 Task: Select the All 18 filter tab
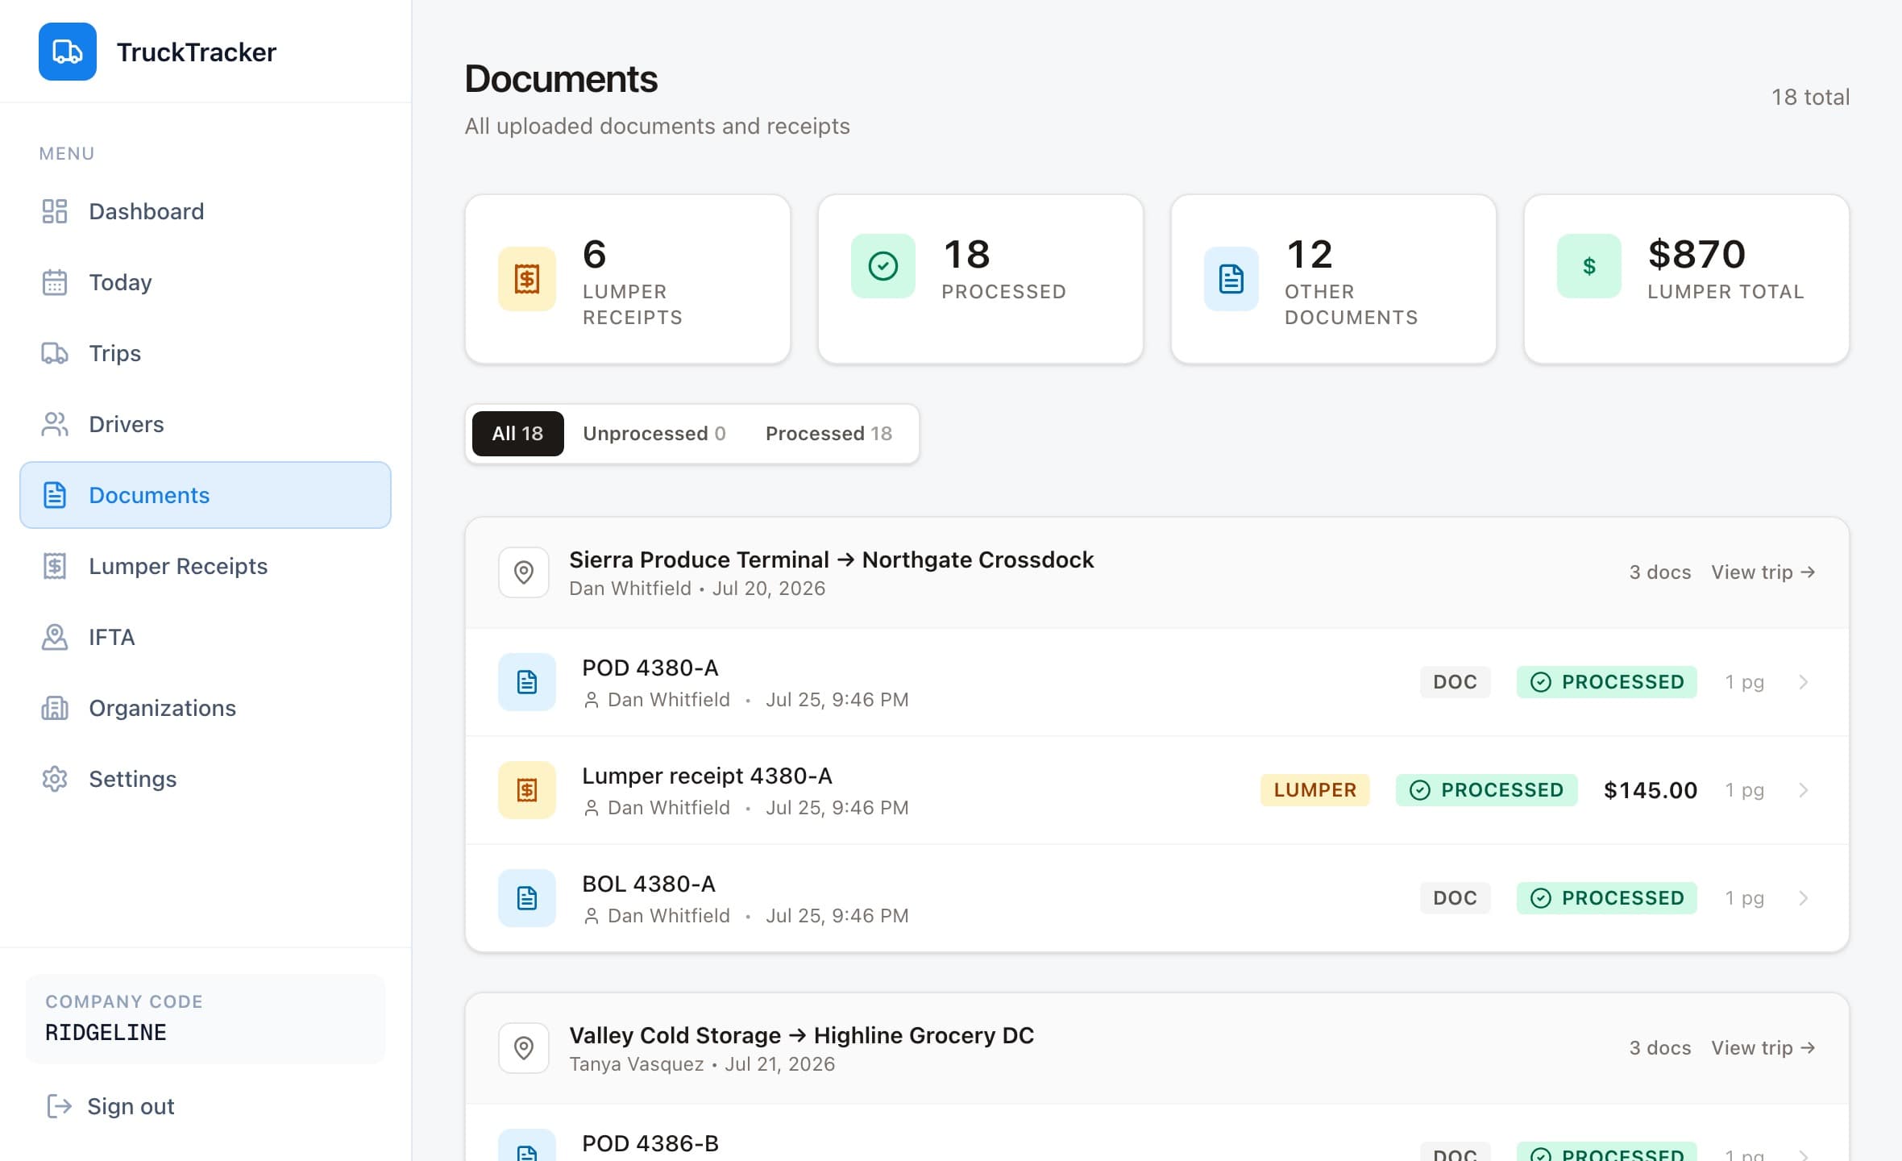[517, 434]
